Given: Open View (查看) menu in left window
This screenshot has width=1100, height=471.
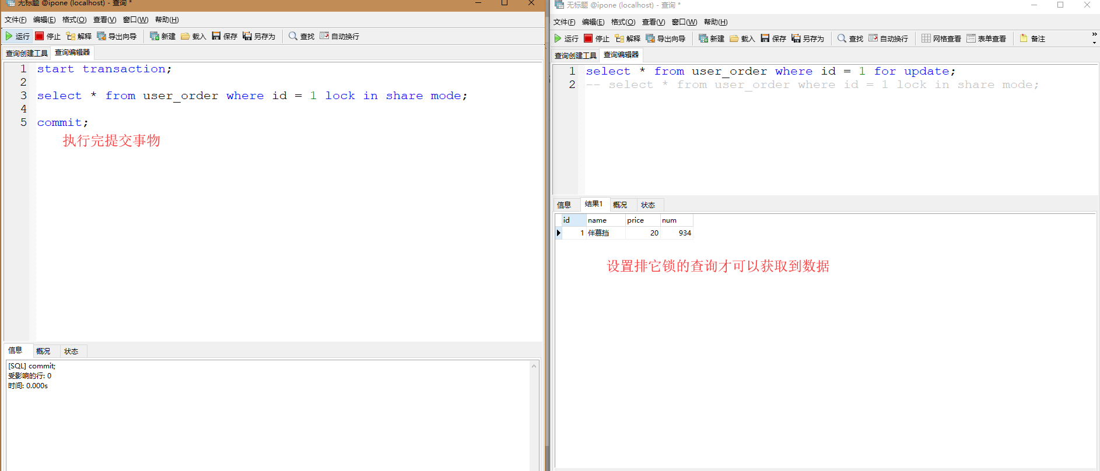Looking at the screenshot, I should point(104,20).
